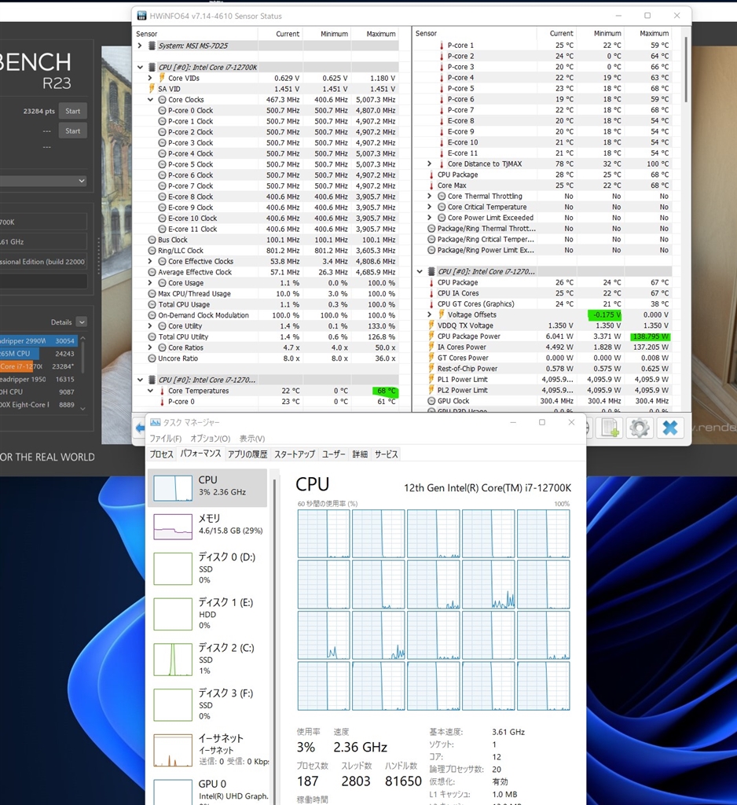Select ディスク 1 (E:) HDD in Task Manager
The height and width of the screenshot is (805, 737).
point(208,613)
